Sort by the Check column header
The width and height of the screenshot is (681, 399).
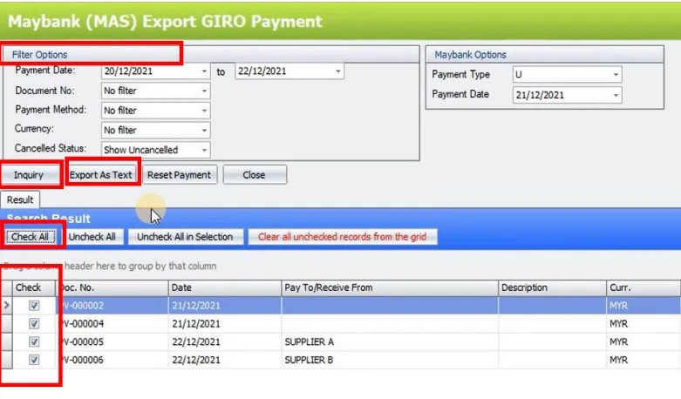(34, 288)
